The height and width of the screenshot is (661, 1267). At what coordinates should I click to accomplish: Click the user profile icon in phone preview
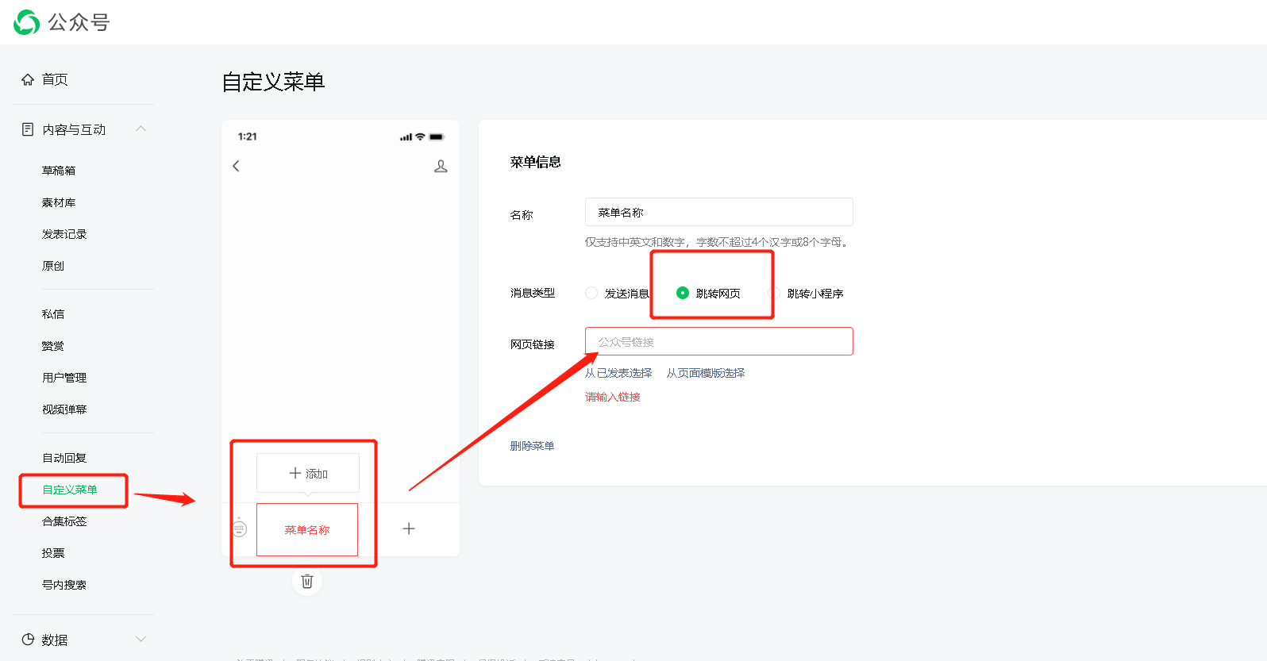tap(441, 166)
